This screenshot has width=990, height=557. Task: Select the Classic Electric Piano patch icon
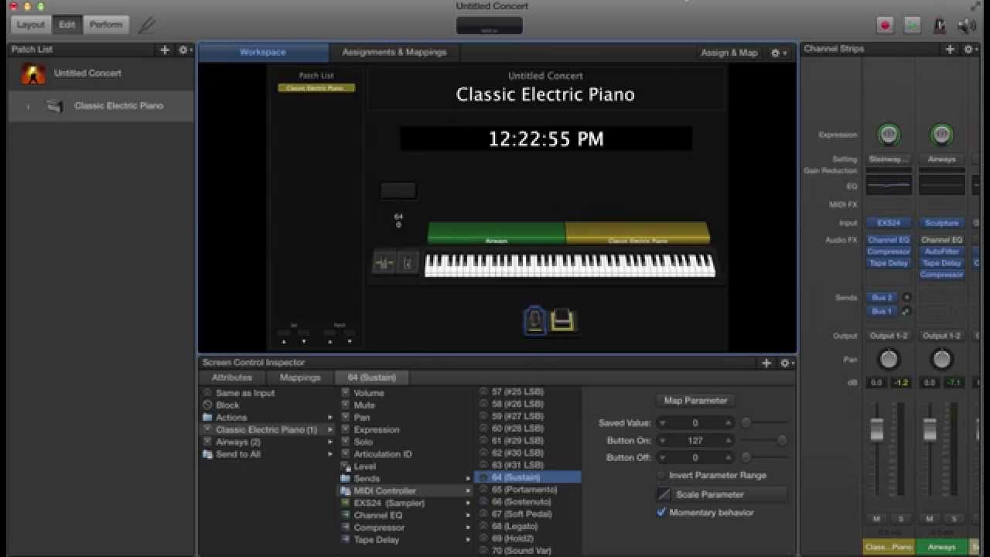point(55,106)
